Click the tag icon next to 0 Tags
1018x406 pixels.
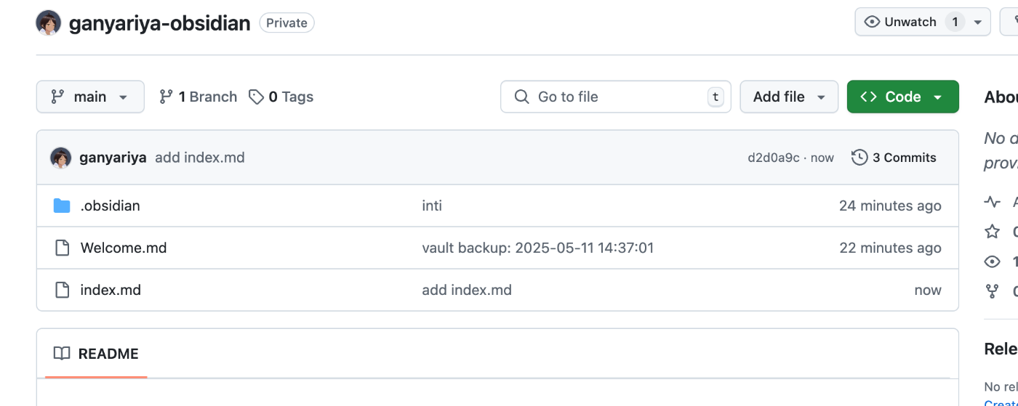click(x=256, y=97)
